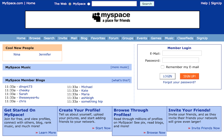Go to Music in the navigation bar
This screenshot has width=224, height=139.
coord(169,38)
